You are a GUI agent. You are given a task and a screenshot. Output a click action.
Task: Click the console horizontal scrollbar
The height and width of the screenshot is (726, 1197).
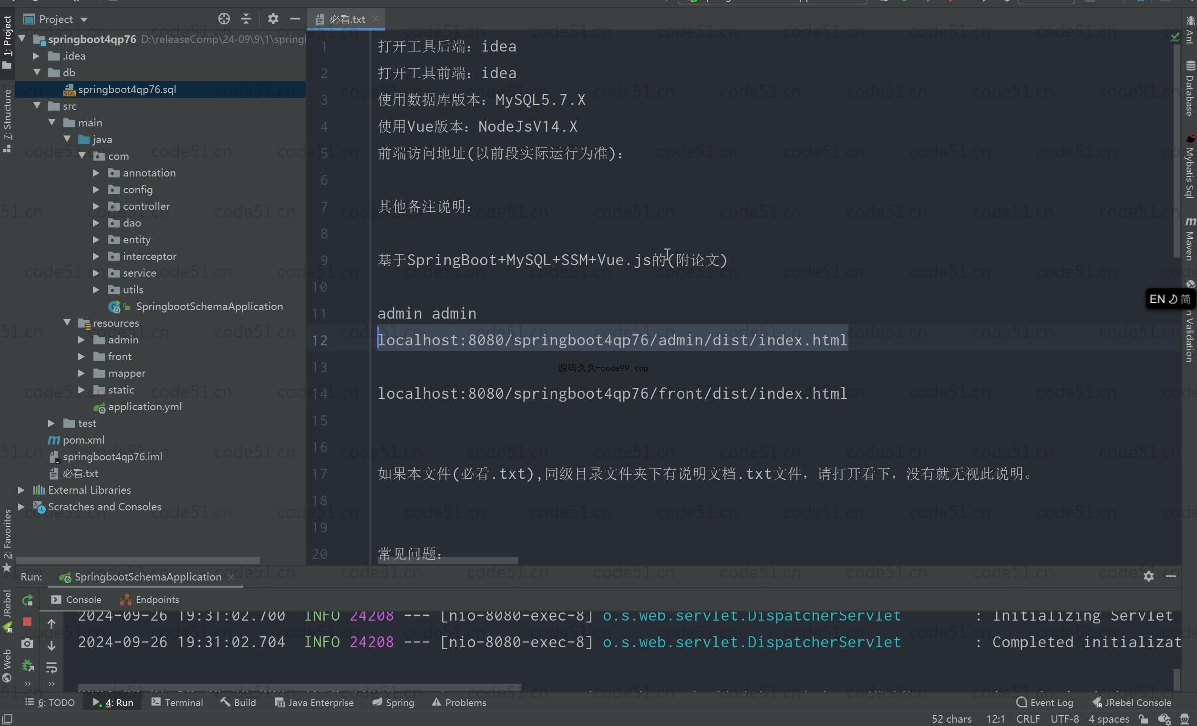point(300,688)
